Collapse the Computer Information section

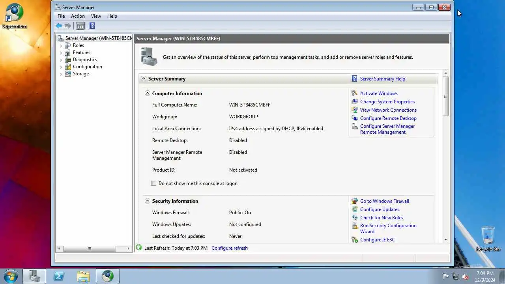pos(148,93)
